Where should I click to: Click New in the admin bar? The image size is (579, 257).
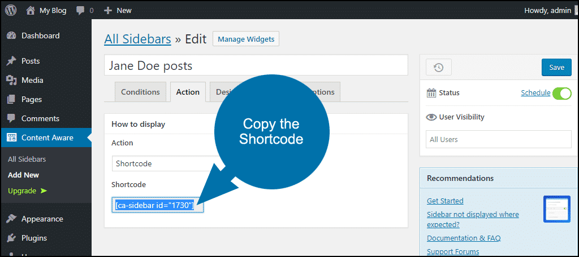(124, 11)
